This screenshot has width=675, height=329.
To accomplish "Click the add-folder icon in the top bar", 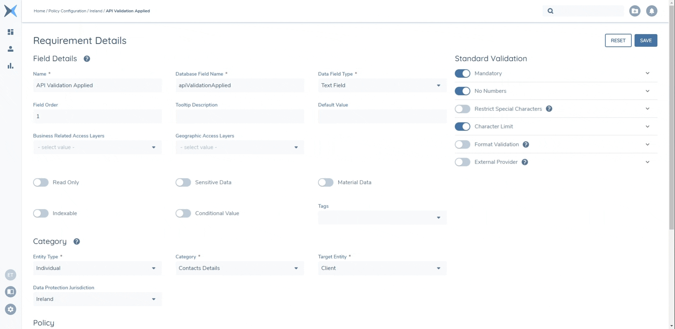I will click(x=635, y=11).
